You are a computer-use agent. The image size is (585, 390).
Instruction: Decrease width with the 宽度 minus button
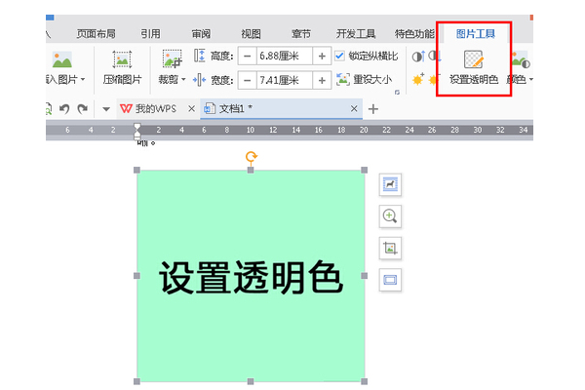point(247,80)
